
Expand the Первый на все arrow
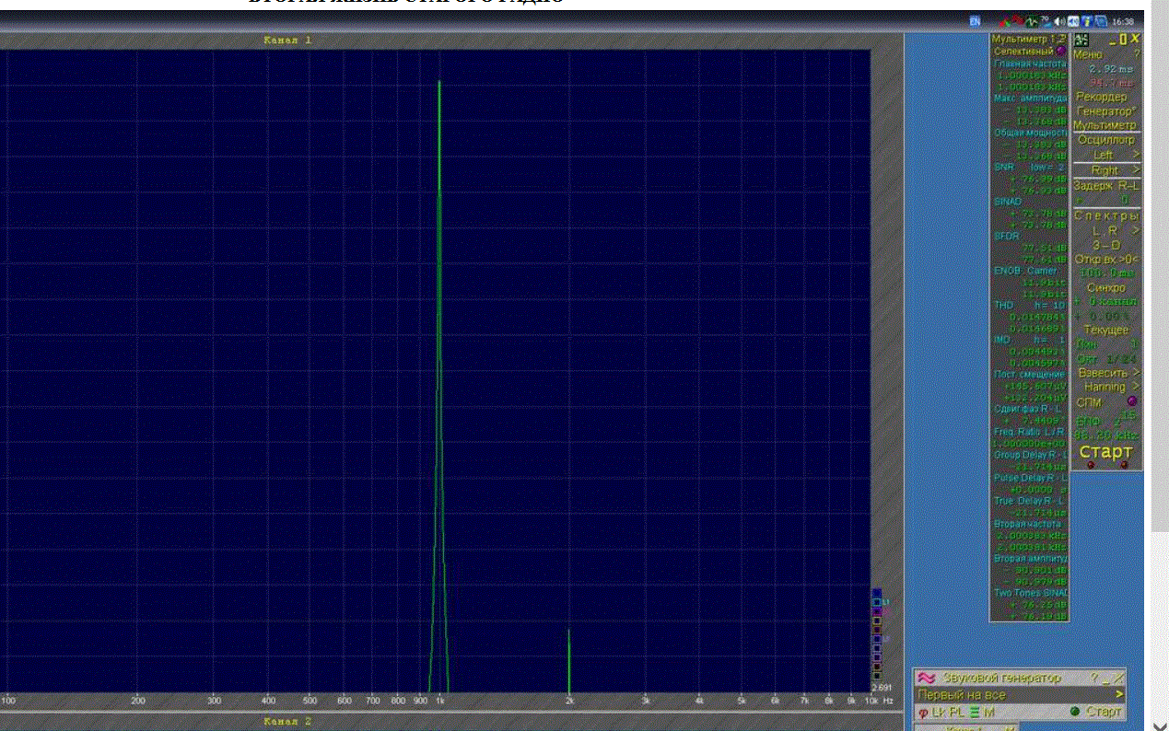tap(1120, 694)
